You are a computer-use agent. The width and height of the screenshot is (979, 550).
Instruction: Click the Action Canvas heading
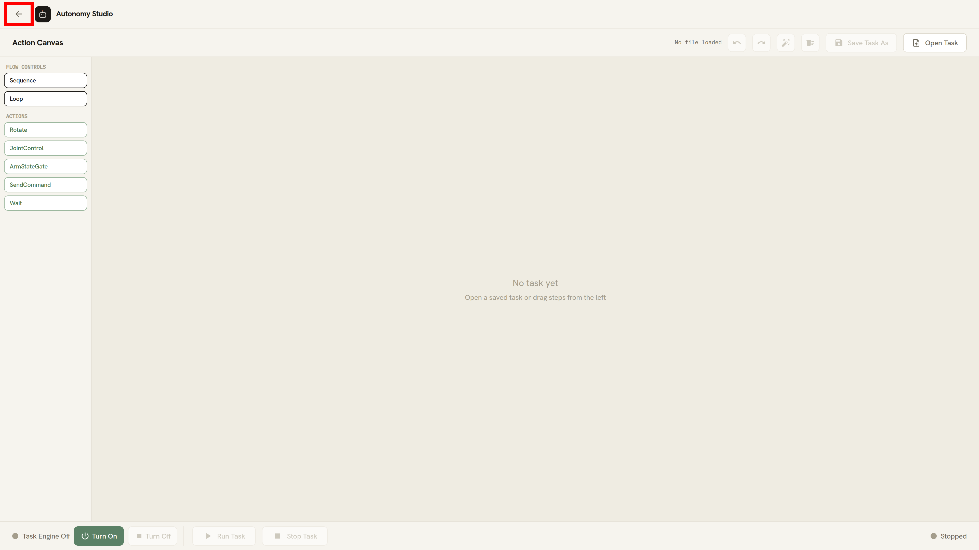click(x=38, y=43)
